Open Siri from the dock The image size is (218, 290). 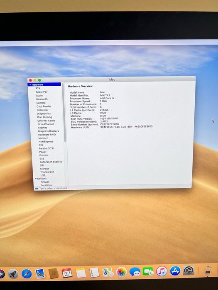coord(2,274)
